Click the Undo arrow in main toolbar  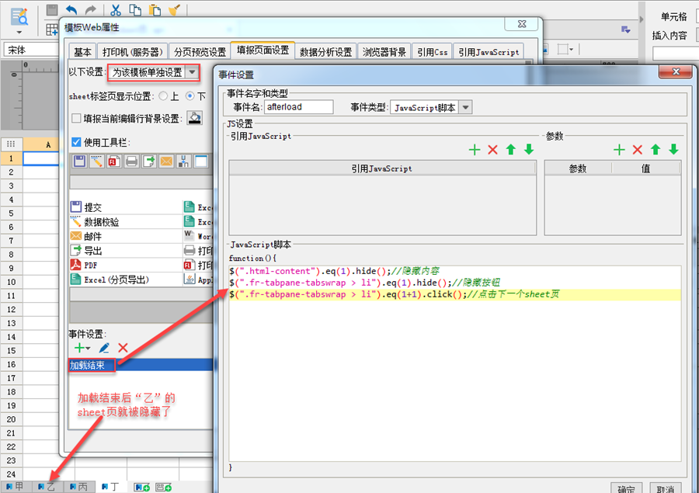[x=71, y=10]
